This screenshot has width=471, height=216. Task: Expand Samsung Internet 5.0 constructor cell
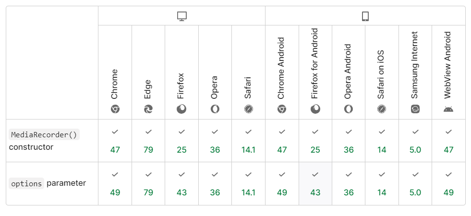pos(415,141)
